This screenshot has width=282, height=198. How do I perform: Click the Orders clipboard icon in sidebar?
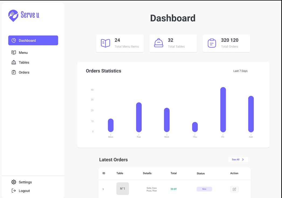click(14, 72)
